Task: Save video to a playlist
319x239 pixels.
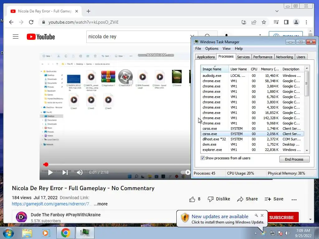Action: pos(274,199)
